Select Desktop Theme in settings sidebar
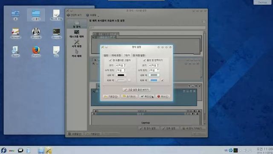The image size is (273, 154). [x=77, y=34]
